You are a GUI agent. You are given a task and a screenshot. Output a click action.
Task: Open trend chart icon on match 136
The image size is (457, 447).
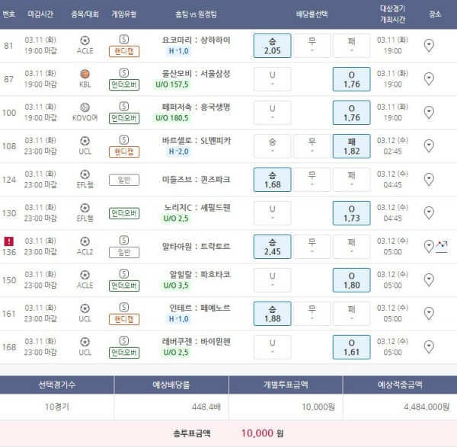[442, 247]
